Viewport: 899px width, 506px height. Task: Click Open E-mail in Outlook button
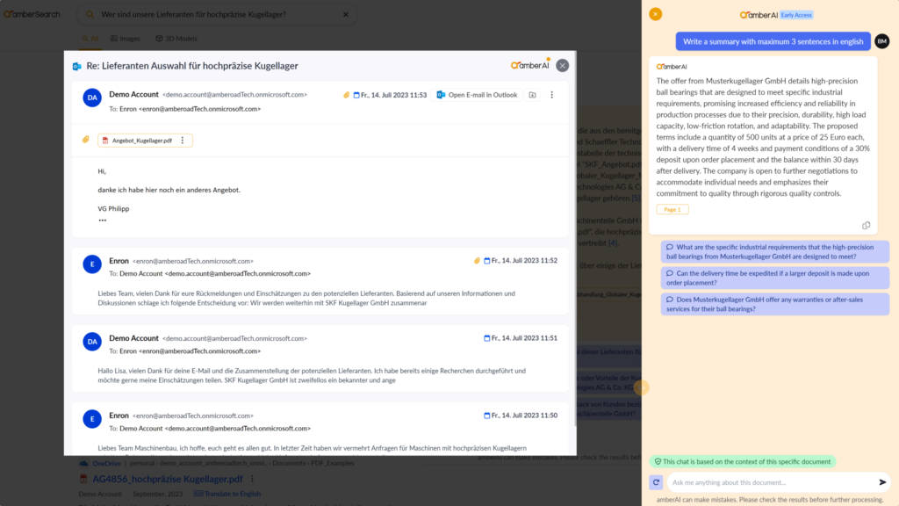pyautogui.click(x=477, y=95)
